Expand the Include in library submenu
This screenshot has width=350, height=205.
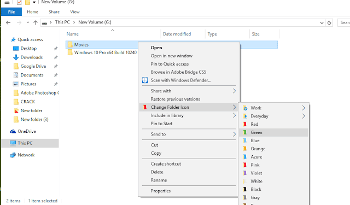[189, 115]
